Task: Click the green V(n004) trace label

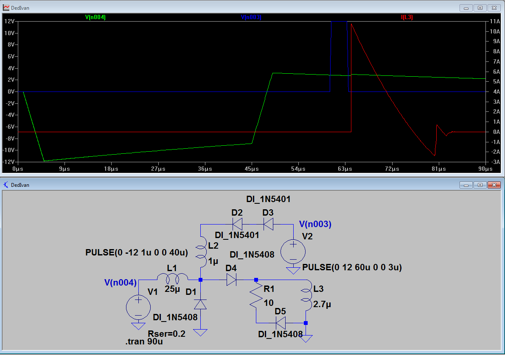Action: click(95, 17)
